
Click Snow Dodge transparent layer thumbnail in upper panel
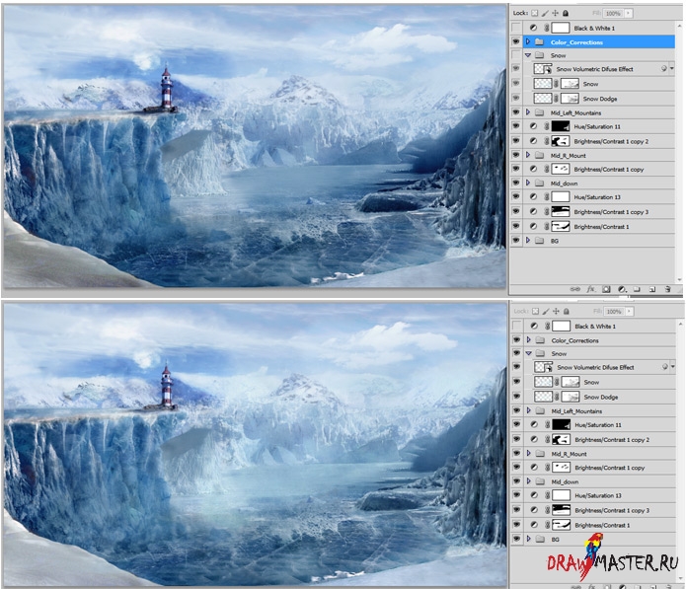pos(543,99)
